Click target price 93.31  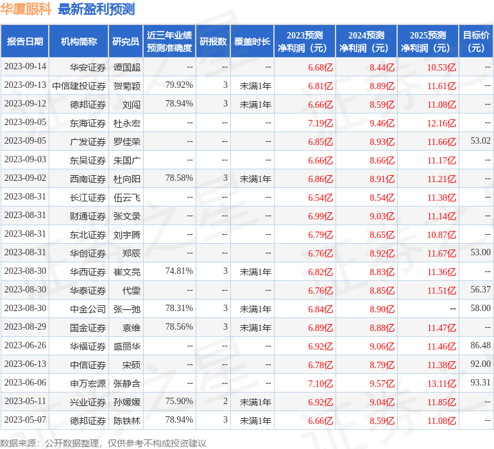481,382
